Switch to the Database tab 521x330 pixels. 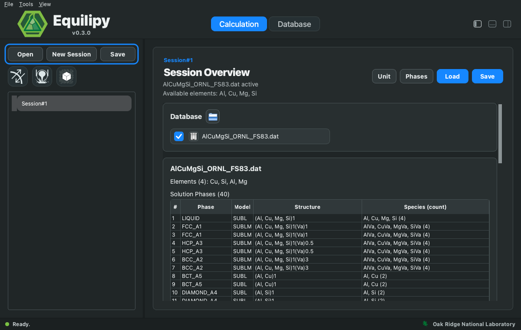[294, 24]
